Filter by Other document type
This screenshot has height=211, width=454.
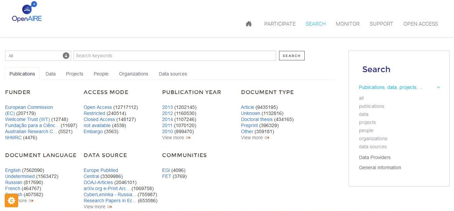click(247, 131)
